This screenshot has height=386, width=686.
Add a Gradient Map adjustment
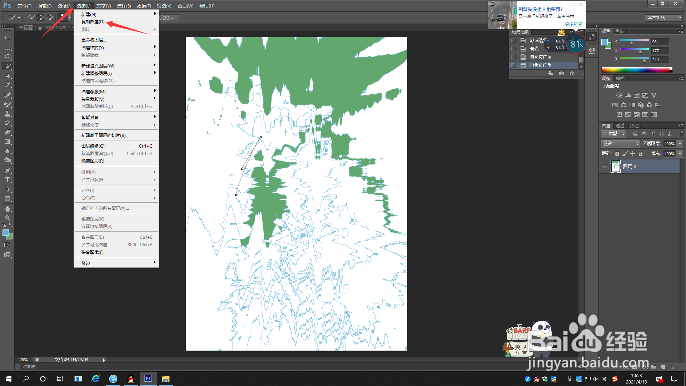[654, 115]
